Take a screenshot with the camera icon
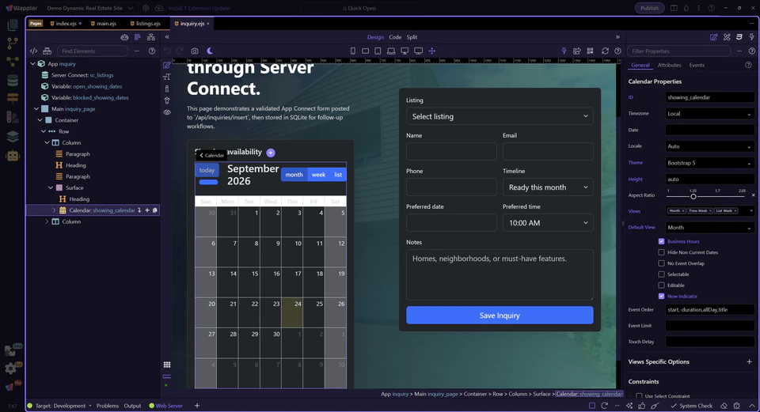The height and width of the screenshot is (412, 760). pos(195,51)
